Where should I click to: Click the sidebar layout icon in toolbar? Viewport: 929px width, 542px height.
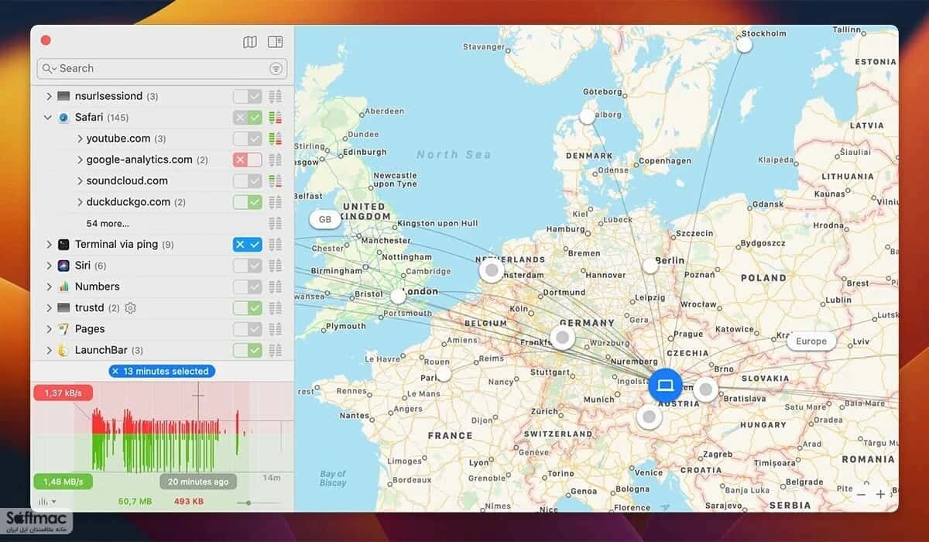pyautogui.click(x=275, y=42)
